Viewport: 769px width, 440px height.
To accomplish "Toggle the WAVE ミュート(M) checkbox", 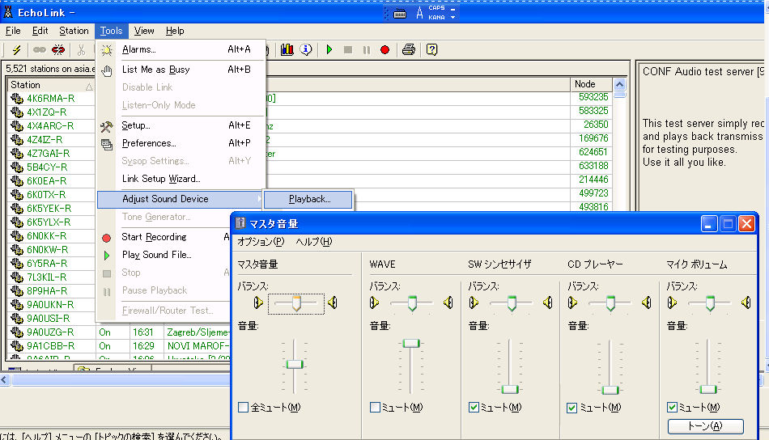I will pyautogui.click(x=375, y=407).
